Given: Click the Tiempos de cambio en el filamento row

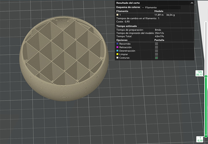Looking at the screenshot, I should (x=138, y=18).
